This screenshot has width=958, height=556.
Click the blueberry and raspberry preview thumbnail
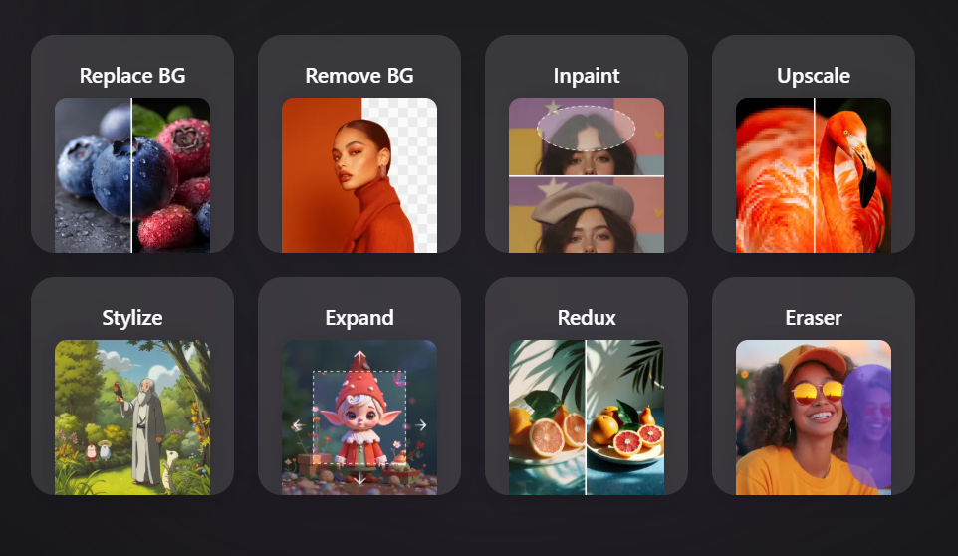click(132, 175)
